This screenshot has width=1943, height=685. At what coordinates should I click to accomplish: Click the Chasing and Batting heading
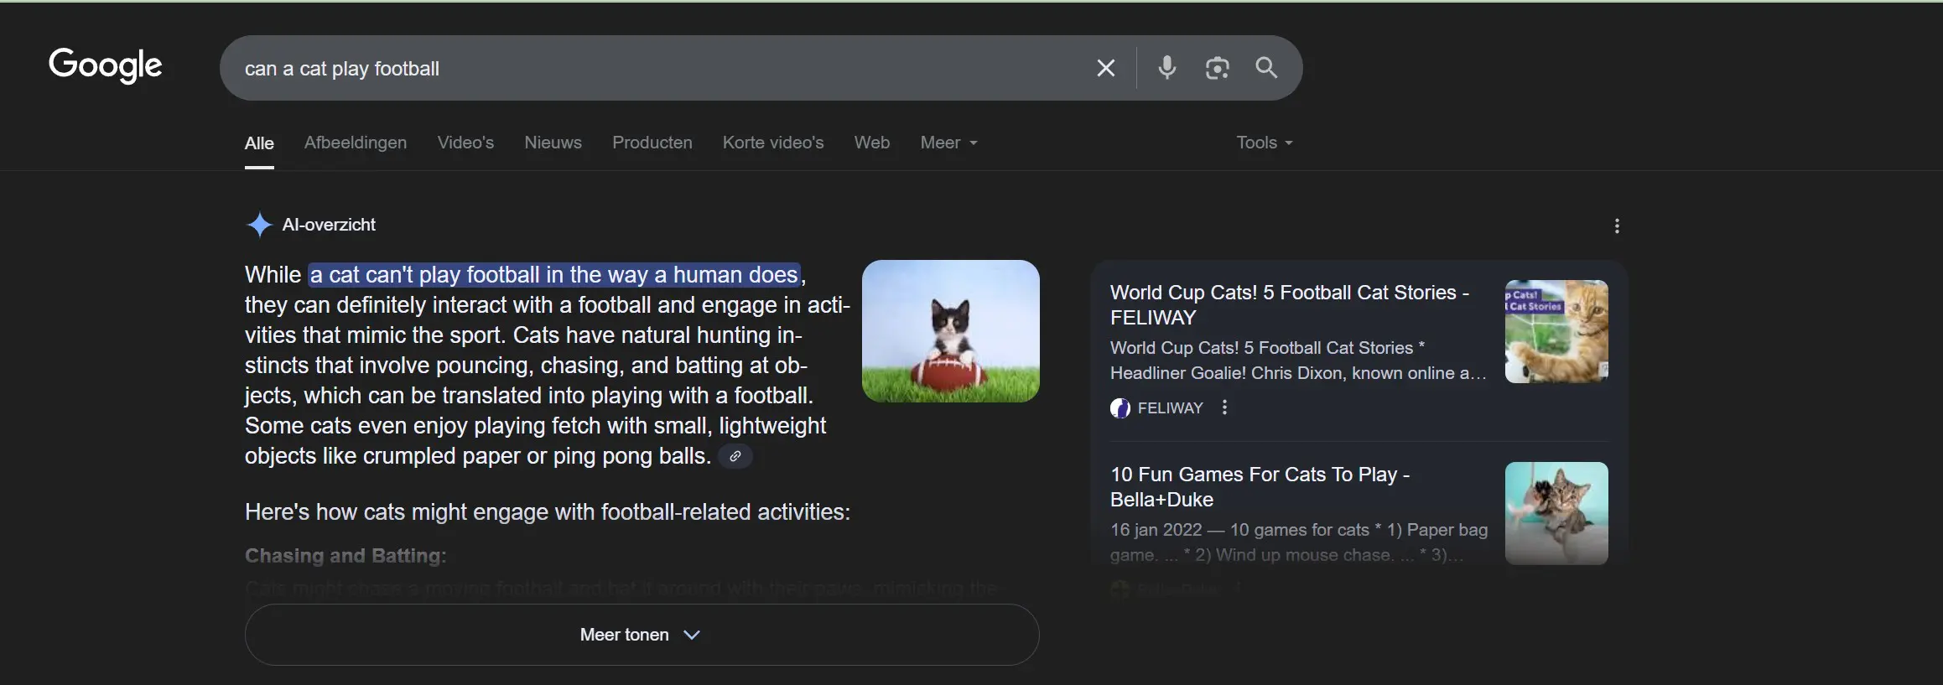(345, 556)
